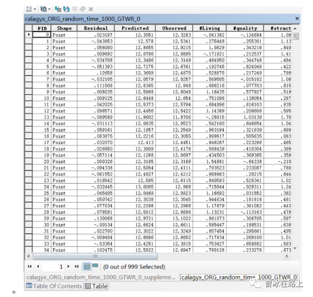Click the horizontal scrollbar thumb
Viewport: 313px width, 297px height.
(95, 256)
